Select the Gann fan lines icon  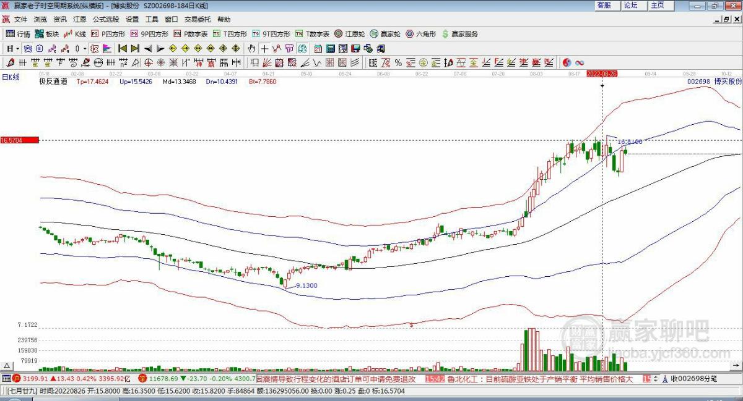pyautogui.click(x=267, y=62)
